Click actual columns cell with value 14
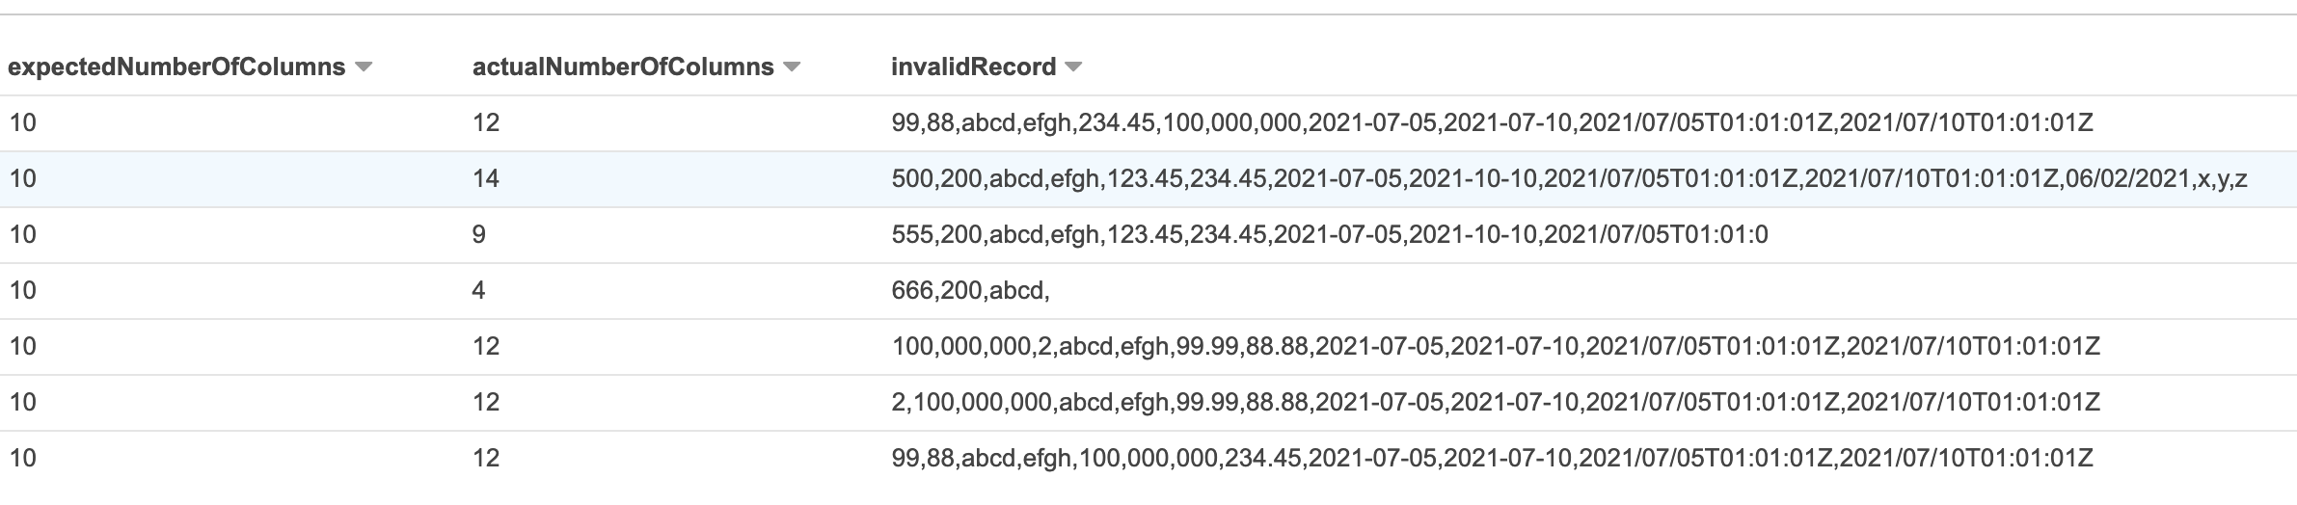The width and height of the screenshot is (2297, 505). pos(486,178)
